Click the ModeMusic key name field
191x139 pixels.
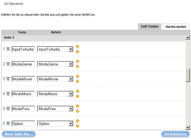click(x=23, y=94)
